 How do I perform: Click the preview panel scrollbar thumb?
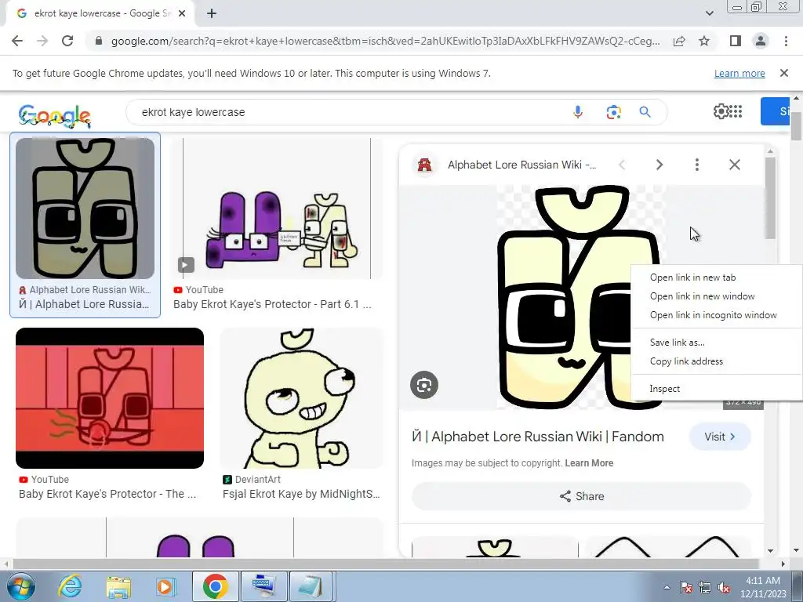pyautogui.click(x=770, y=198)
